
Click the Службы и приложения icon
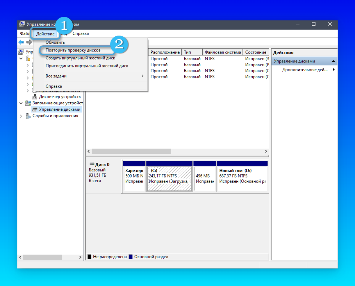coord(28,116)
